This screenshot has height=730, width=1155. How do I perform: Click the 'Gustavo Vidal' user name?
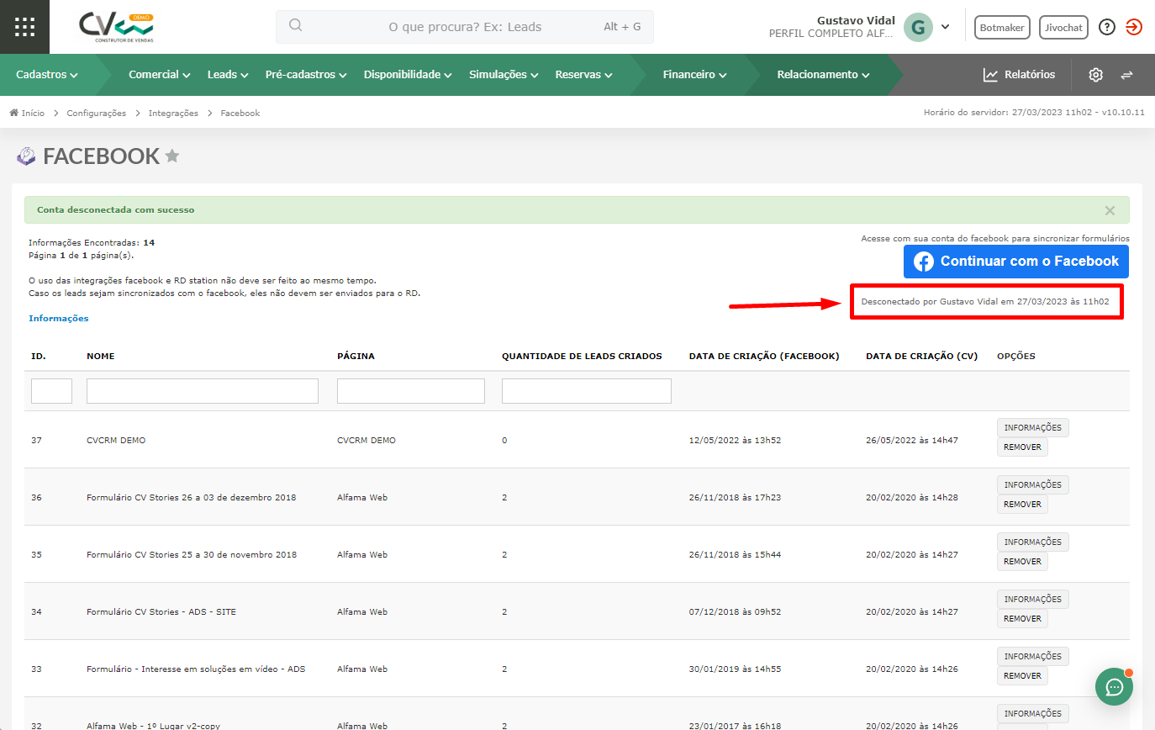[x=856, y=20]
